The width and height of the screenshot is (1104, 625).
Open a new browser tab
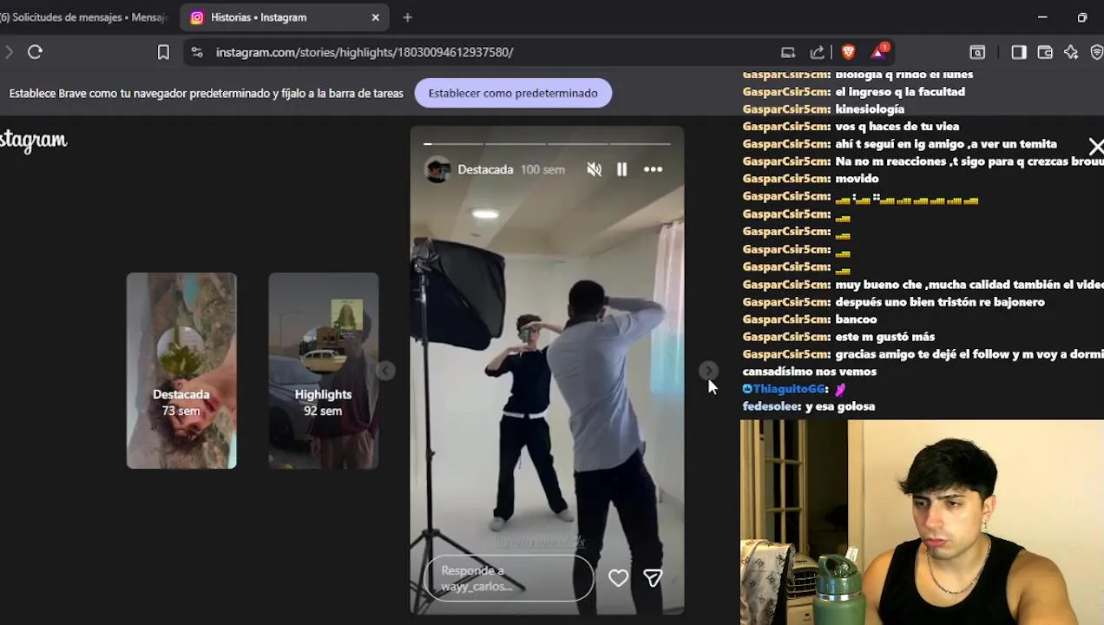[408, 17]
